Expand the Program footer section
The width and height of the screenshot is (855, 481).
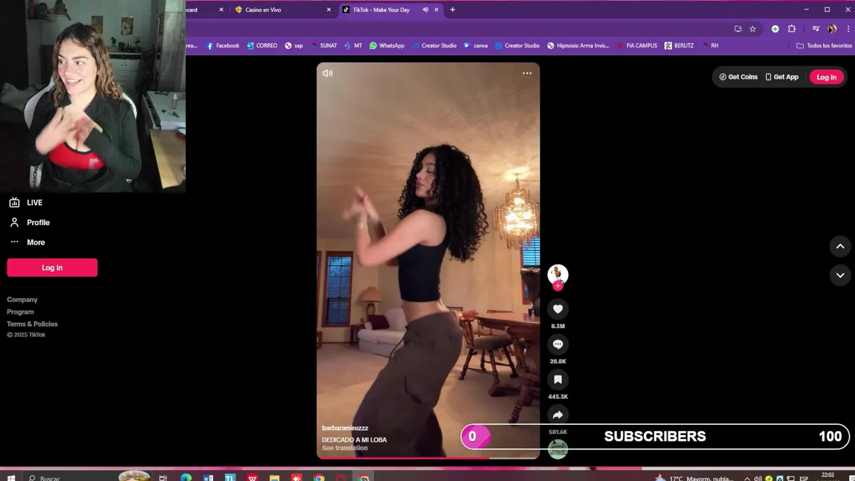click(20, 312)
